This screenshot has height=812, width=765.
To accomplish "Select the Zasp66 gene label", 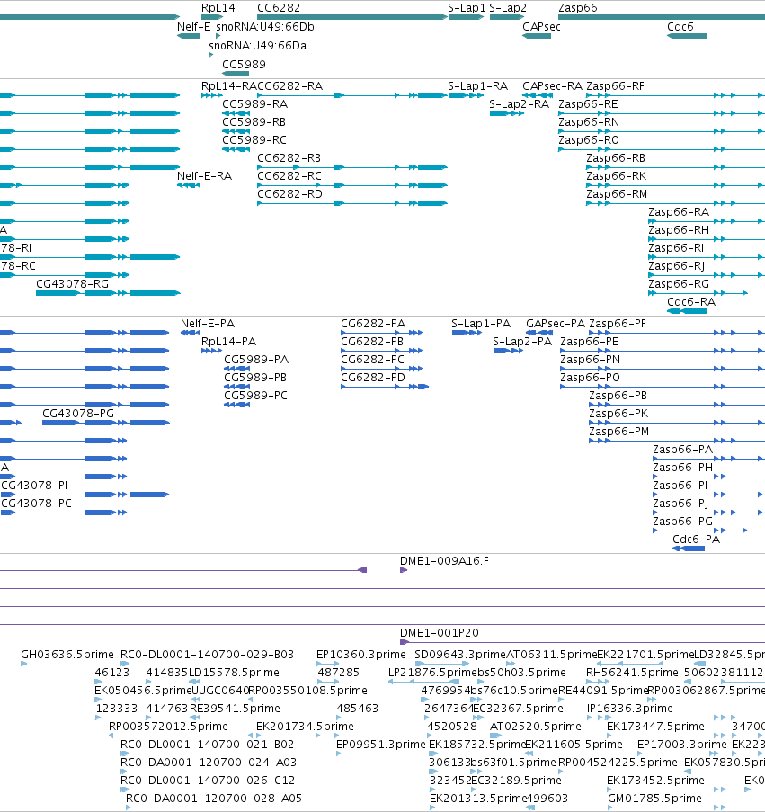I will (x=578, y=8).
